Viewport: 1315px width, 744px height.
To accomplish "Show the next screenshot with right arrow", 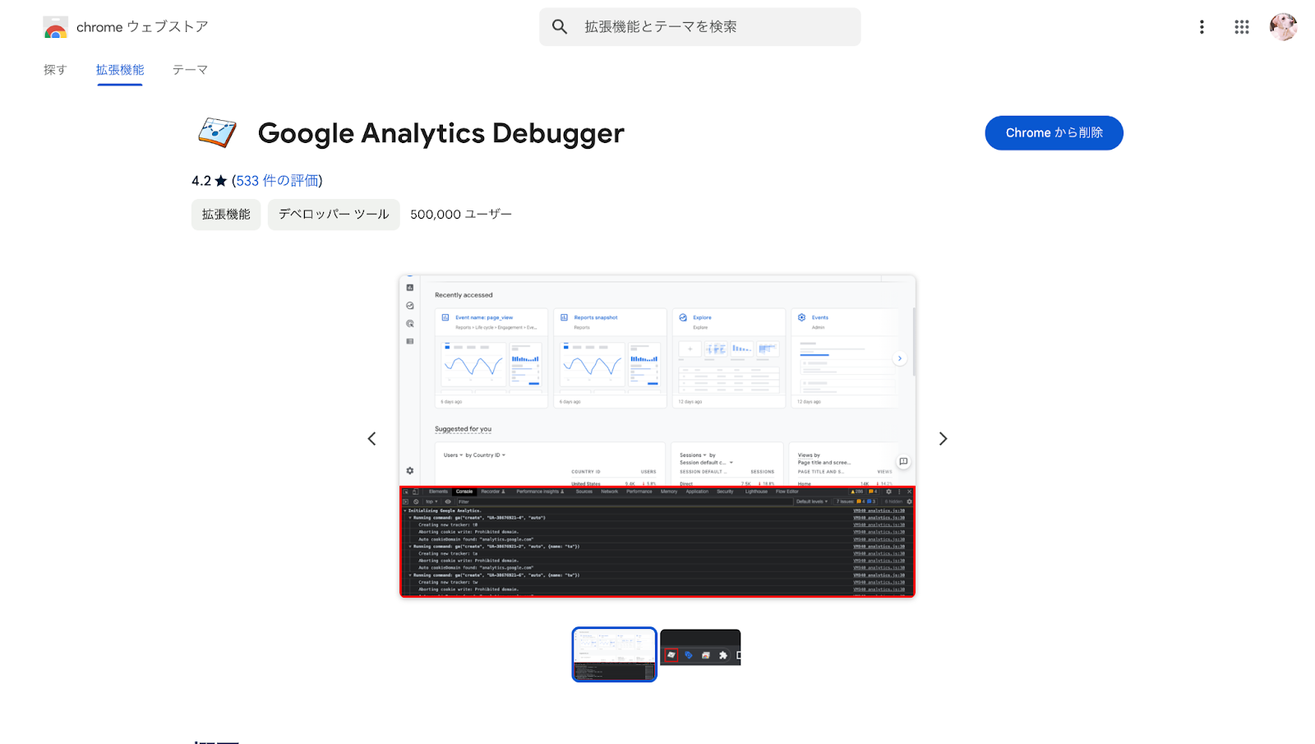I will click(x=943, y=439).
